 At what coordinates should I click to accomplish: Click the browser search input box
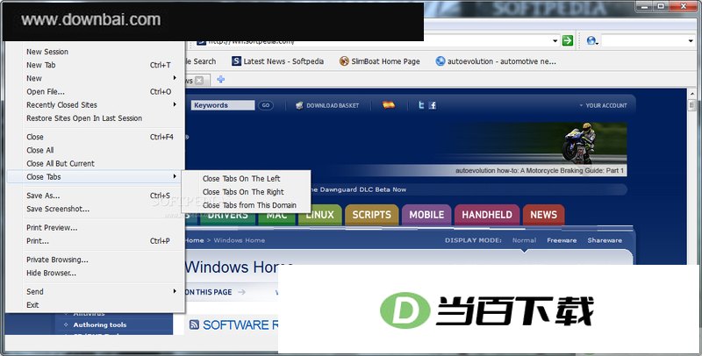(x=642, y=40)
